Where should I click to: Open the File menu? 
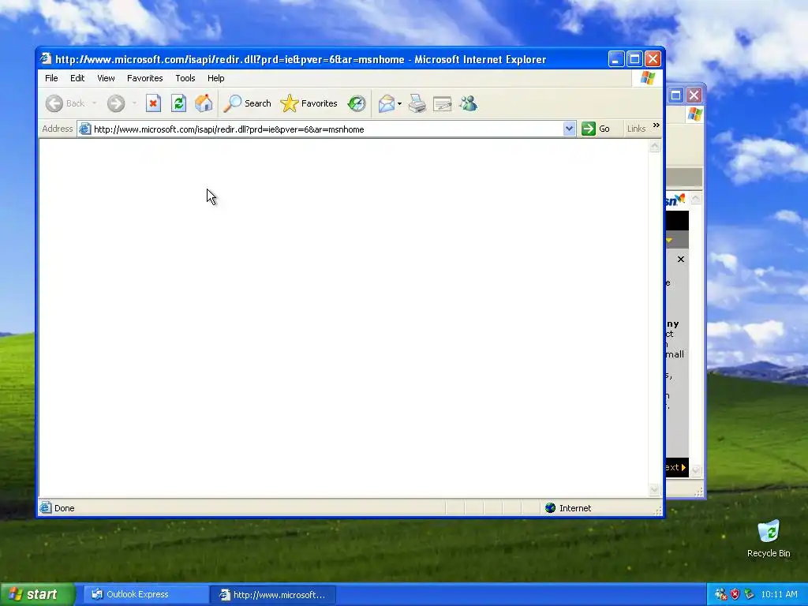point(51,78)
